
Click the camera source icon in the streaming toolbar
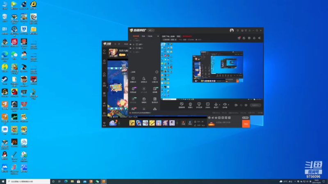pyautogui.click(x=190, y=104)
